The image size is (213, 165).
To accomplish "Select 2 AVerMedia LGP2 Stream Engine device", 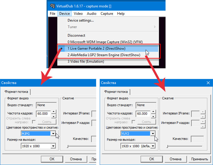I will pos(108,55).
